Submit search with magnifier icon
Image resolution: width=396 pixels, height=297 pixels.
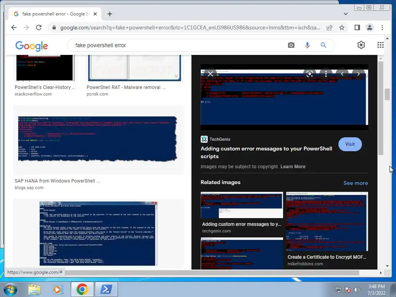coord(324,45)
